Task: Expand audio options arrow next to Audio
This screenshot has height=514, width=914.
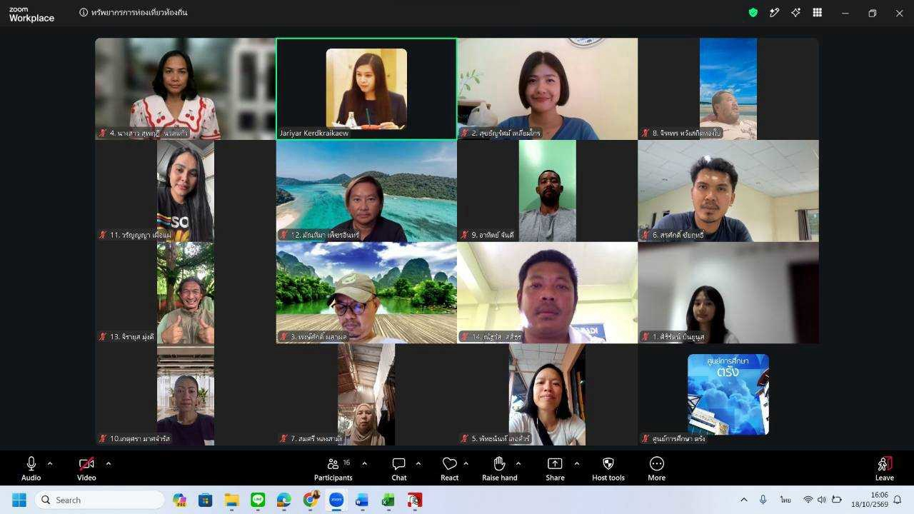Action: click(x=49, y=463)
